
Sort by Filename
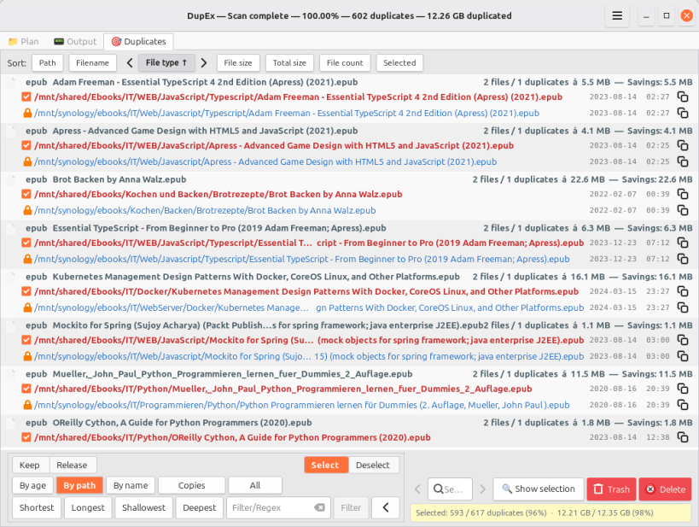point(92,63)
